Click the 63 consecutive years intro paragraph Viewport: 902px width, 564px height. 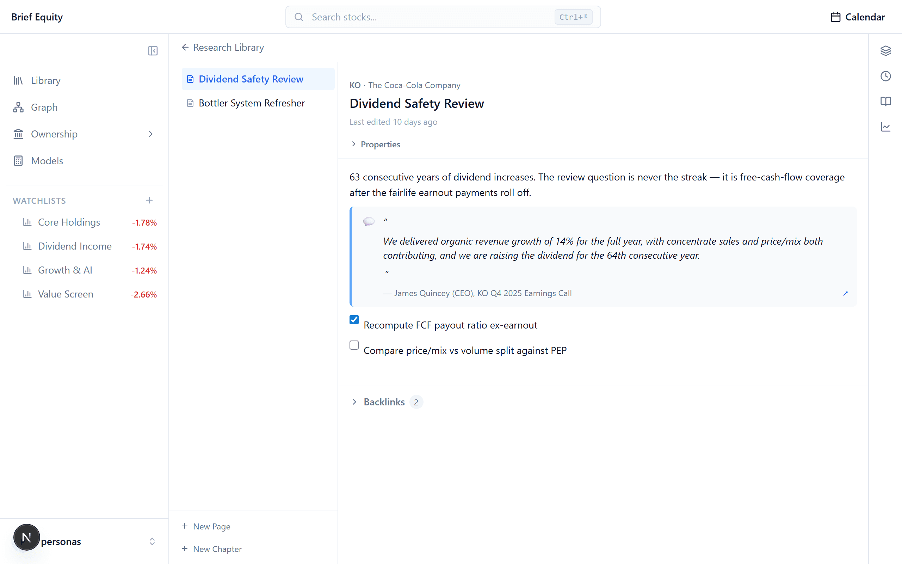pos(597,185)
